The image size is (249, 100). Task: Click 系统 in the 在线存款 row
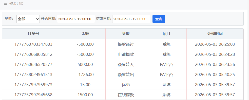point(166,95)
